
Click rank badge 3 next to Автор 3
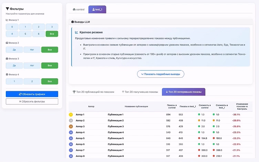tap(71, 126)
